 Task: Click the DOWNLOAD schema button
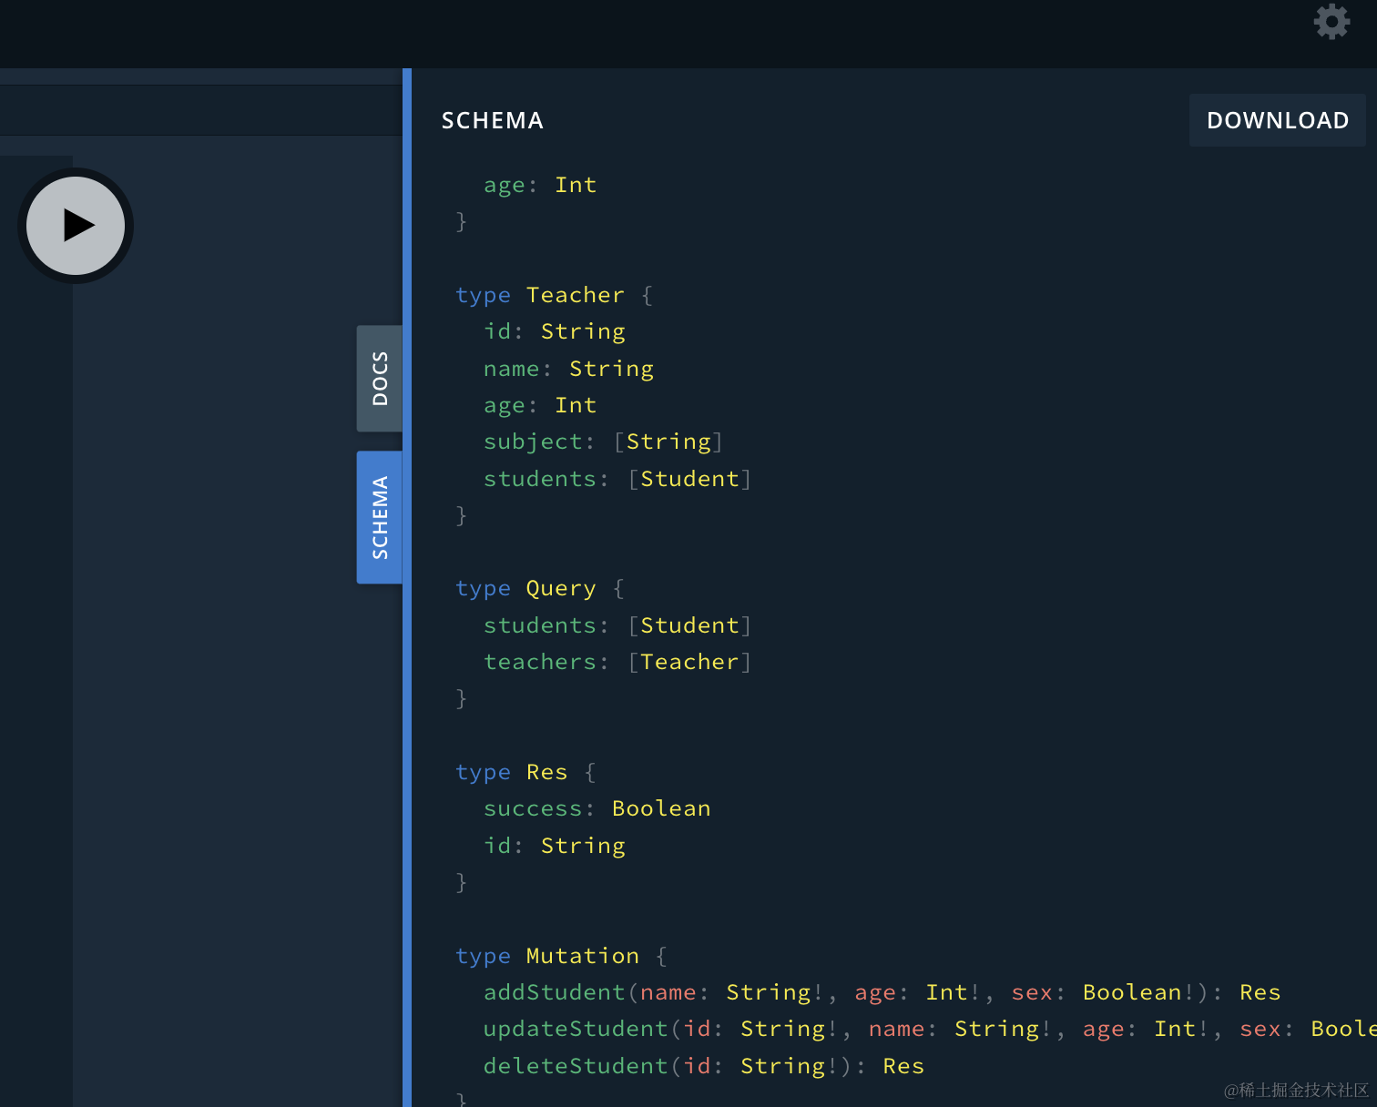[x=1277, y=120]
